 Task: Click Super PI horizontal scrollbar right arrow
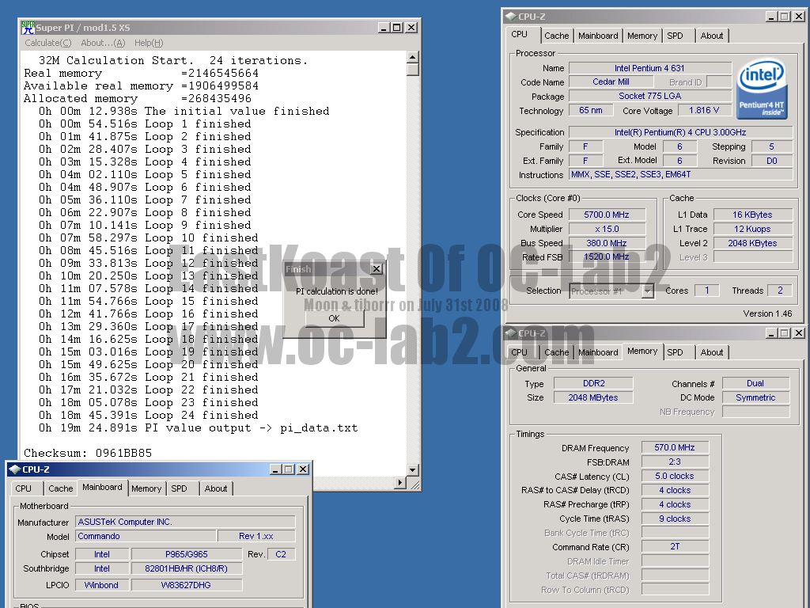400,483
